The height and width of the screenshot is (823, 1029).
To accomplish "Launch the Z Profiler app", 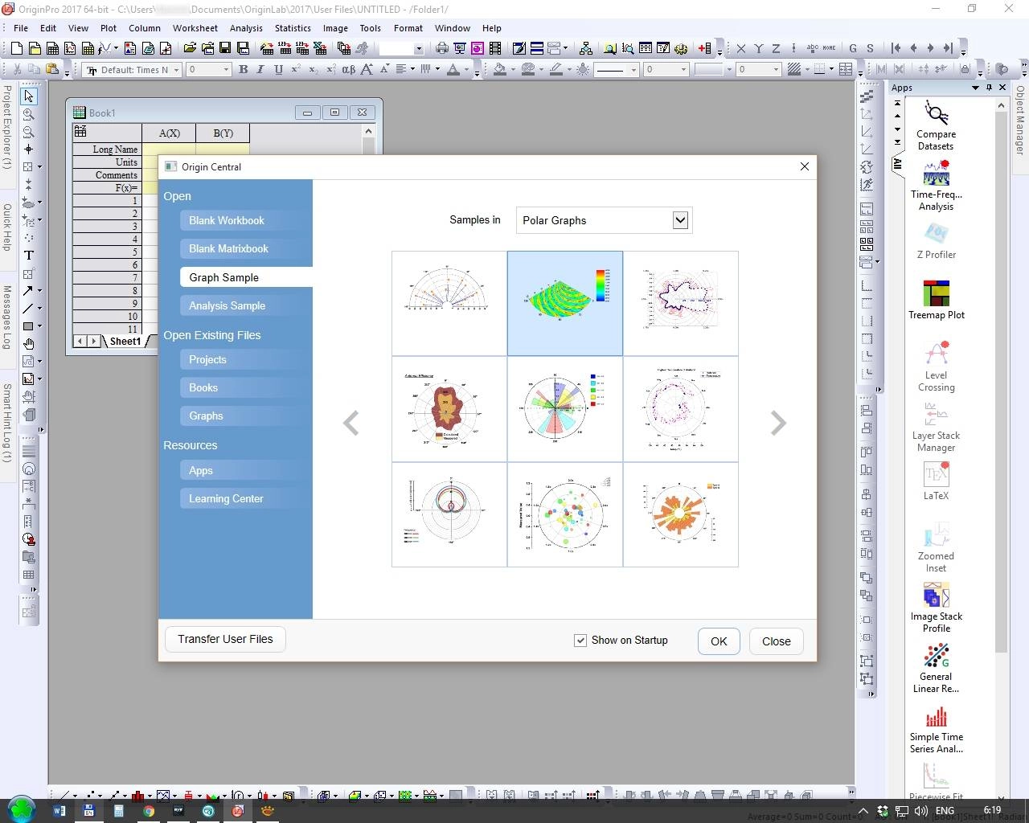I will tap(936, 241).
